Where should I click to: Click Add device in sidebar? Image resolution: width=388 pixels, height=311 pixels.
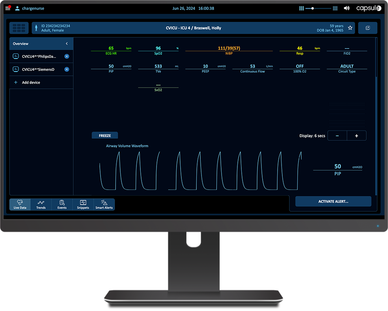[31, 82]
